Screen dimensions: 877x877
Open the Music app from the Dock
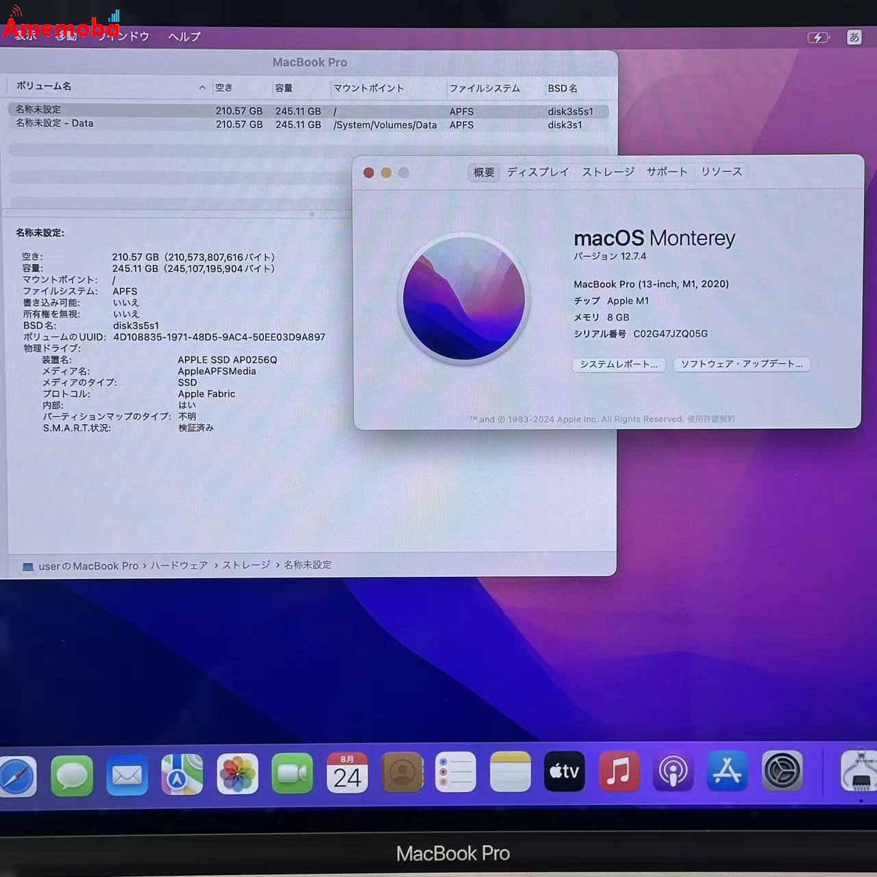click(x=619, y=773)
